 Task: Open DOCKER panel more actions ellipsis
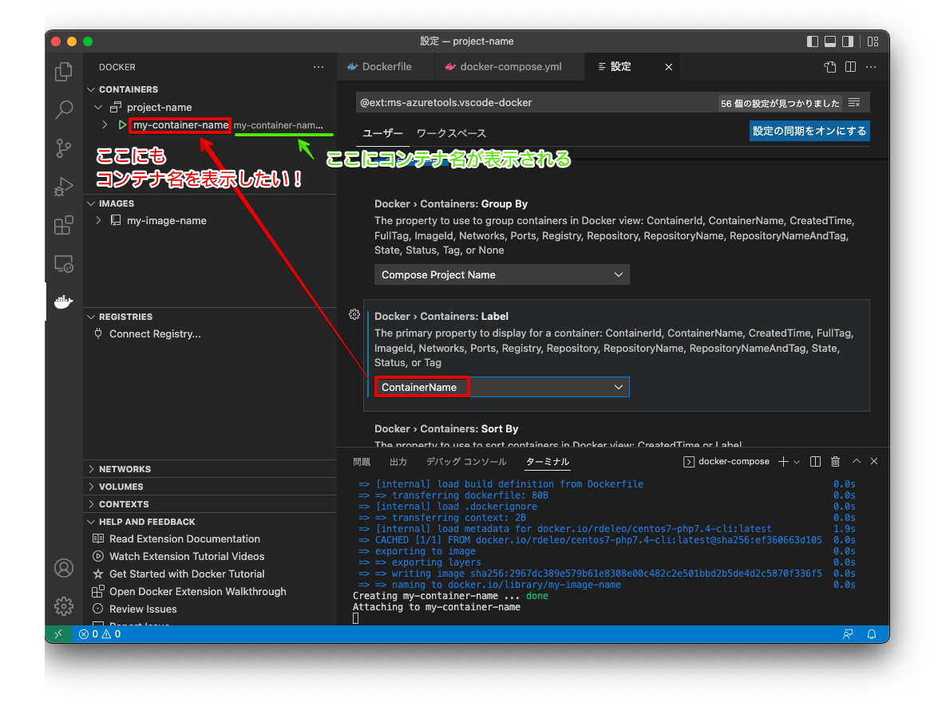coord(319,67)
